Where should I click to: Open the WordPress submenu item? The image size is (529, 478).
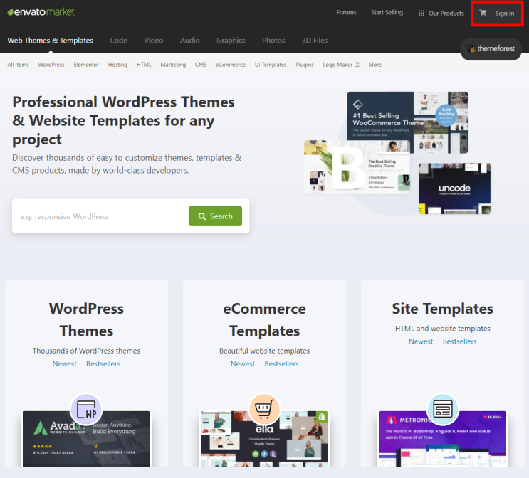click(51, 65)
